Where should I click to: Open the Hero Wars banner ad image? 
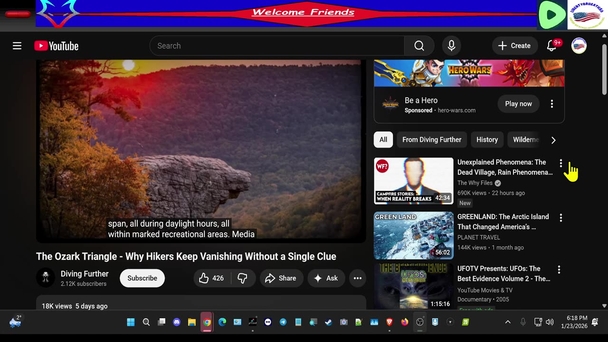click(469, 73)
